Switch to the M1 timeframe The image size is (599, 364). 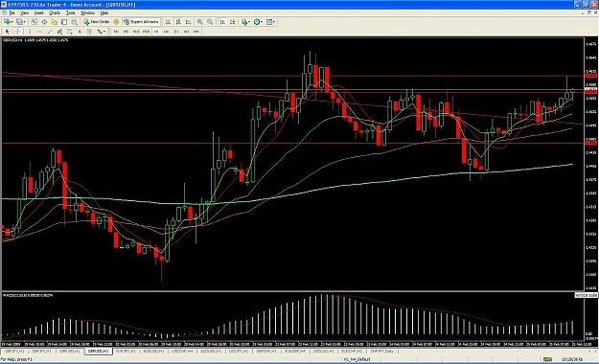point(116,32)
